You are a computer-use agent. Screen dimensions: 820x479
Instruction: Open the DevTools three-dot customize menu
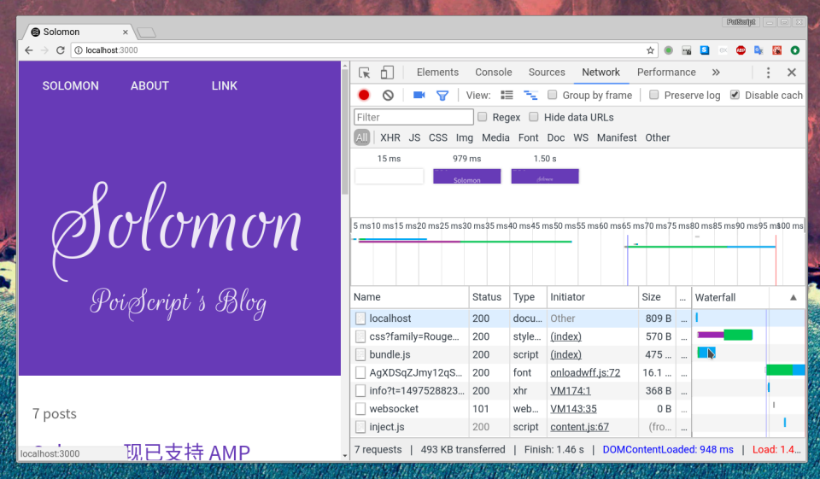768,73
